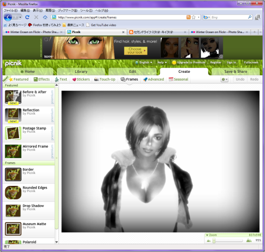Click the Register link

[216, 62]
